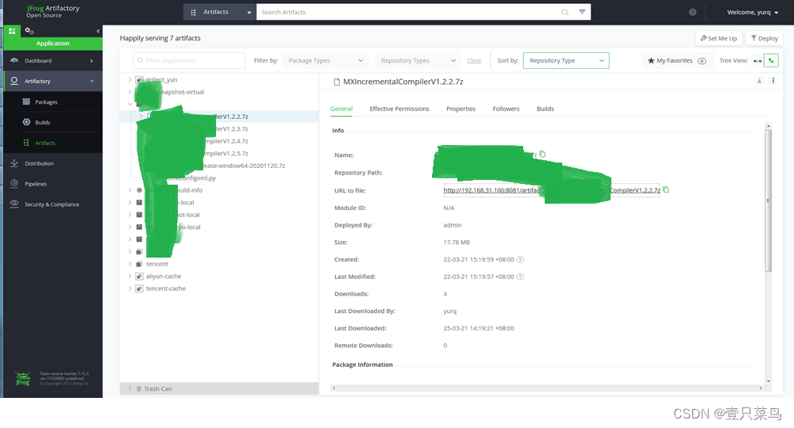Open the artifact actions kebab menu
The height and width of the screenshot is (428, 794).
773,80
